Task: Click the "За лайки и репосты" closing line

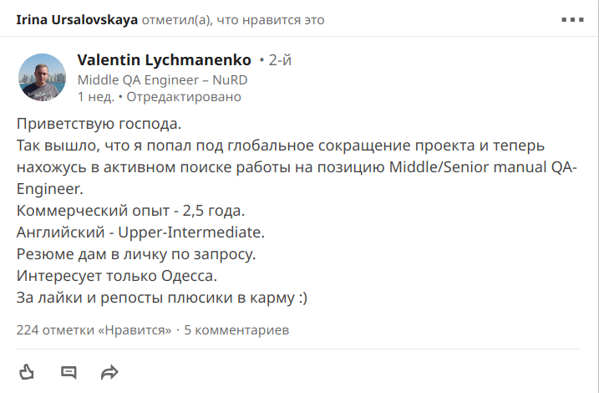Action: pos(163,296)
